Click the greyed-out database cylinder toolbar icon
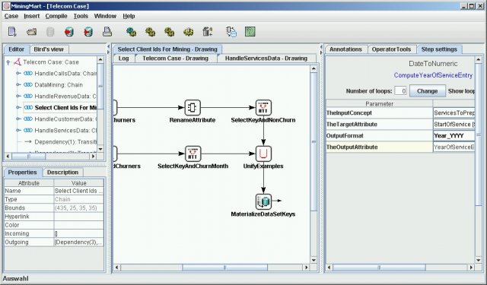Screen dimensions: 487x285 click(50, 32)
